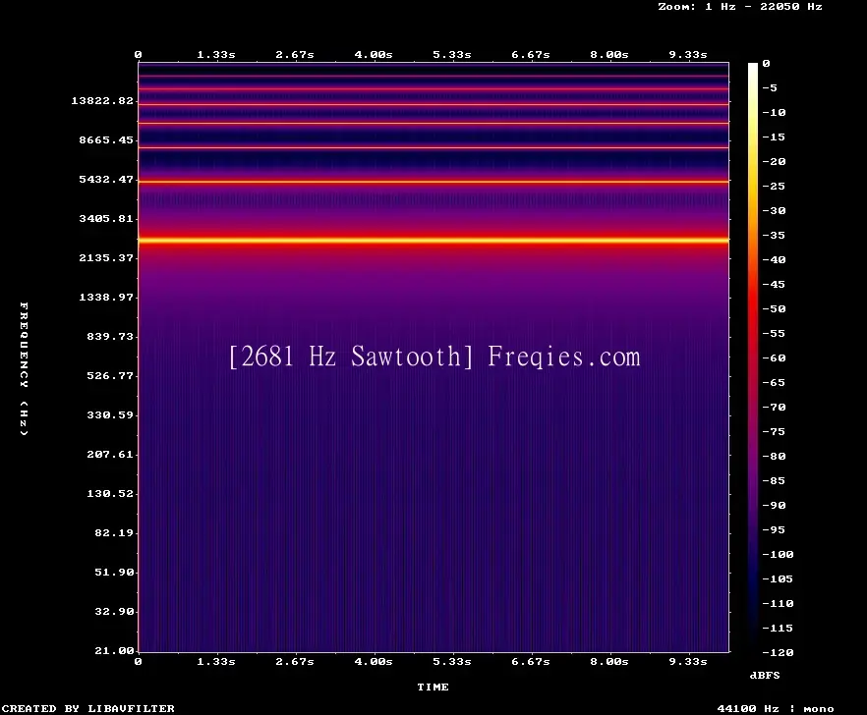Screen dimensions: 867x715
Task: Click the -110 dBFS scale label
Action: (778, 603)
